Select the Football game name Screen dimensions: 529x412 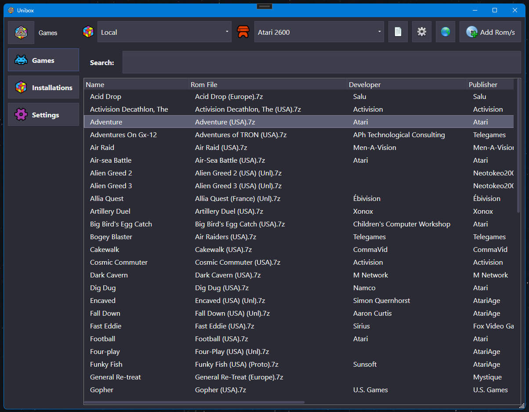click(102, 339)
